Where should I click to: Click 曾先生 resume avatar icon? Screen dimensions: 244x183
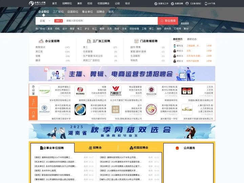(175, 46)
